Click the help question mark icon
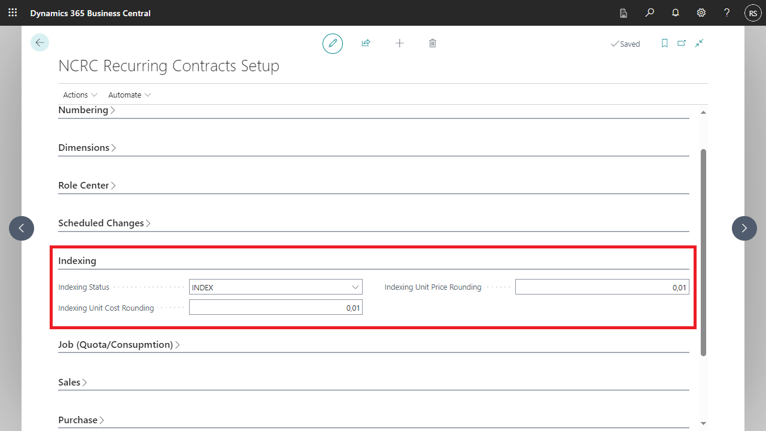 tap(727, 13)
